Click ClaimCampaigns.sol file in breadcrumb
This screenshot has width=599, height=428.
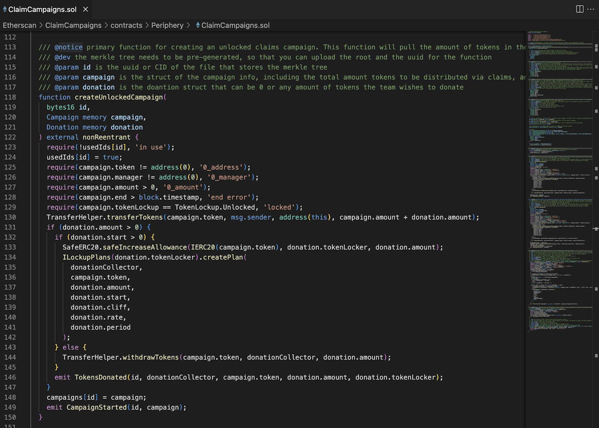pos(235,25)
